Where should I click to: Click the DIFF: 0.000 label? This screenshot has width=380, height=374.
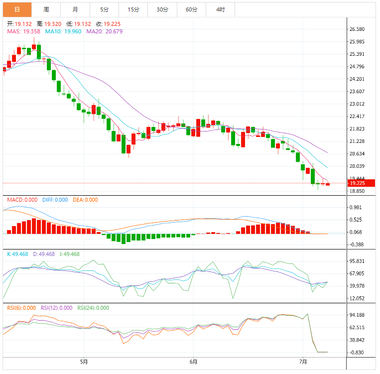[x=55, y=200]
